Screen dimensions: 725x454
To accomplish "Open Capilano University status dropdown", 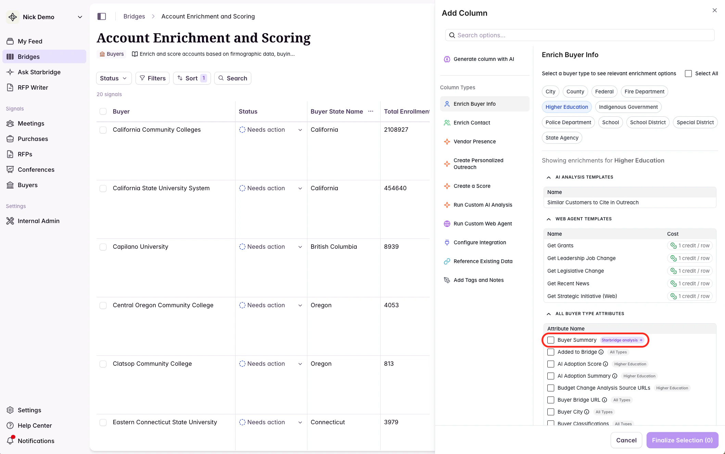I will coord(300,247).
